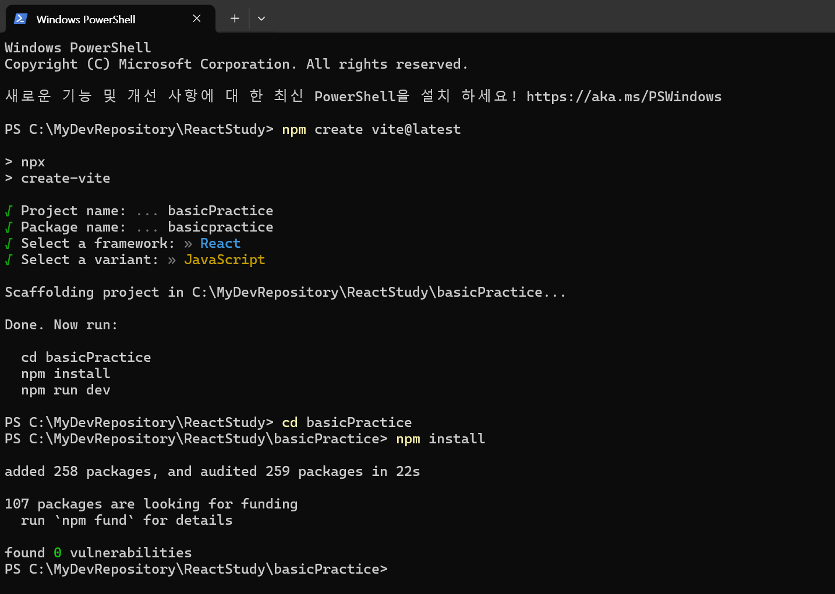The image size is (835, 594).
Task: Expand the new tab profile dropdown
Action: click(261, 19)
